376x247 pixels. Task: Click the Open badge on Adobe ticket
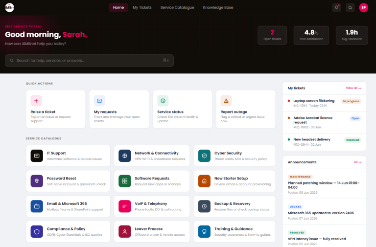[x=355, y=118]
